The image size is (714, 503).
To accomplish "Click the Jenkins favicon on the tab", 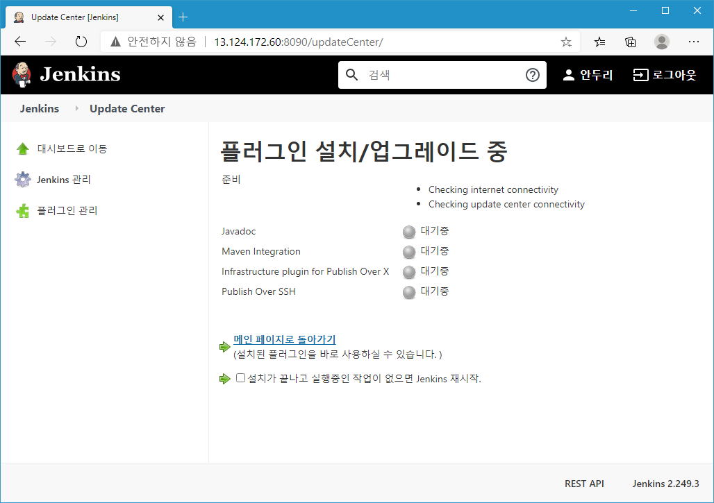I will tap(19, 17).
